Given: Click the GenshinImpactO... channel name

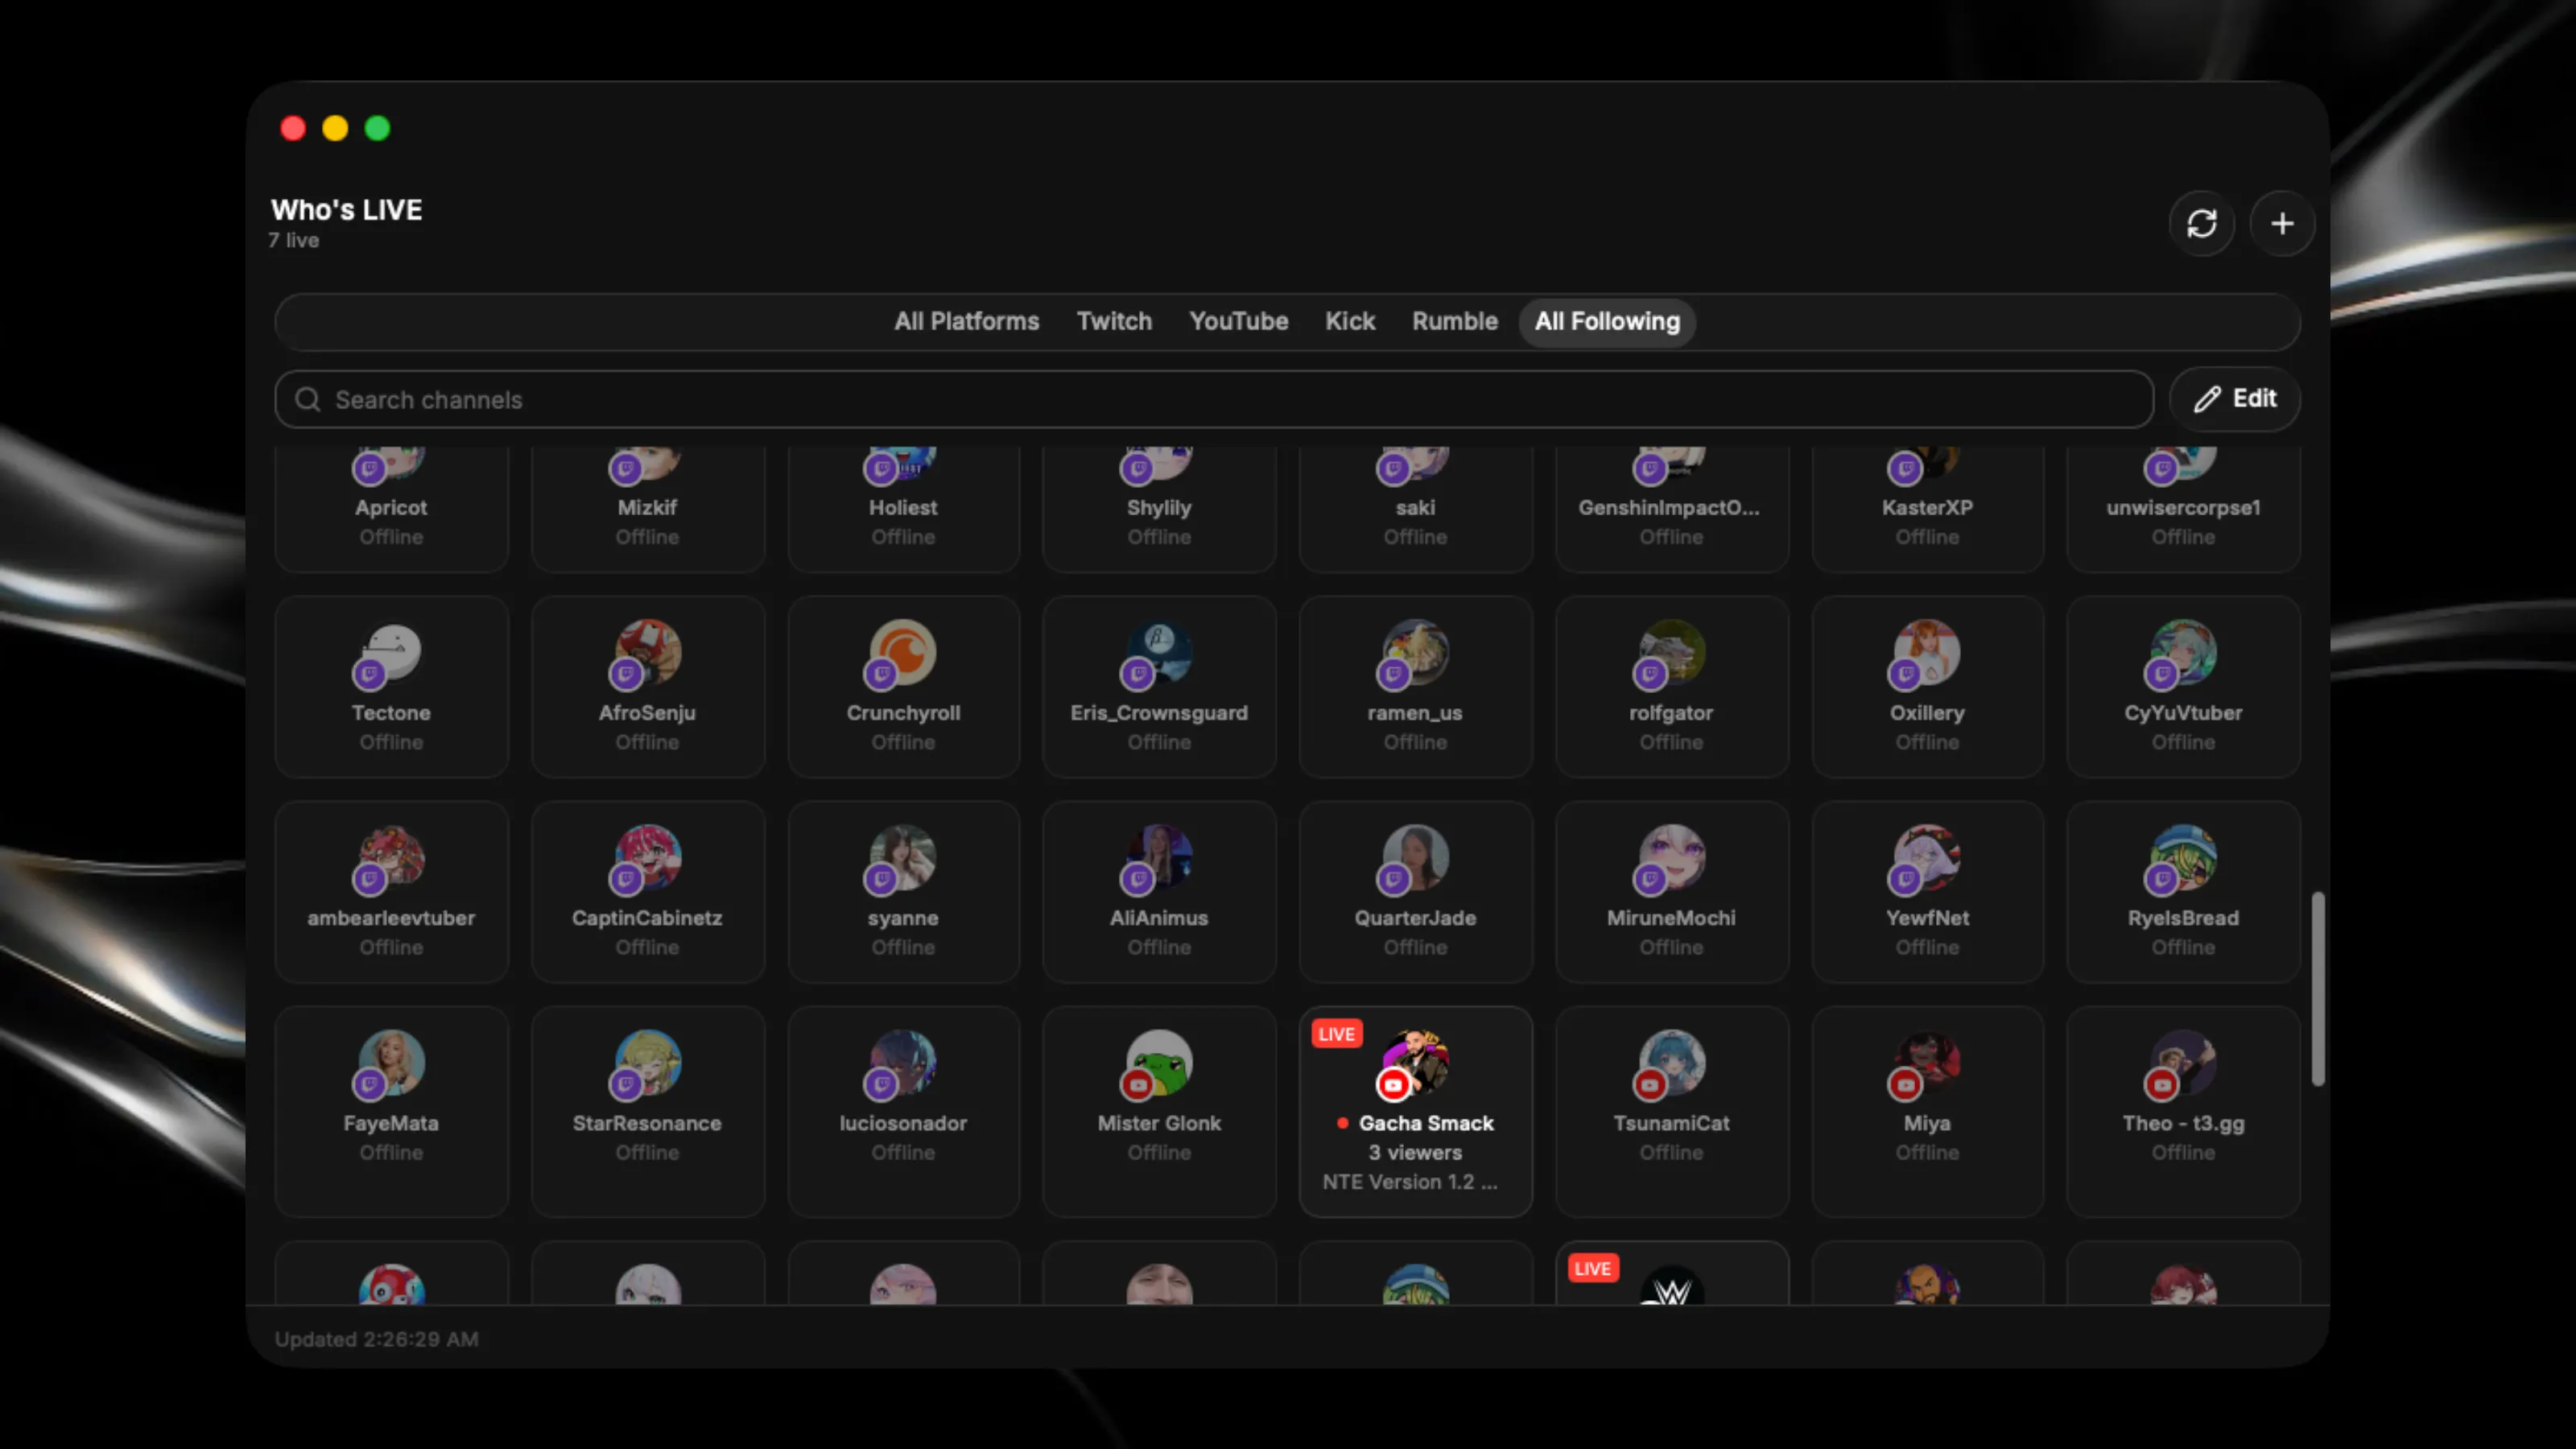Looking at the screenshot, I should point(1669,507).
